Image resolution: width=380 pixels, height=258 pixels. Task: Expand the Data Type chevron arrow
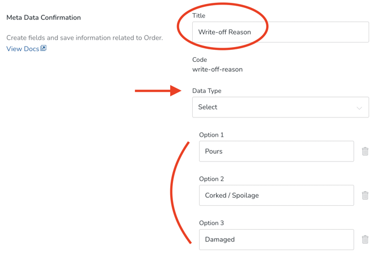coord(359,108)
